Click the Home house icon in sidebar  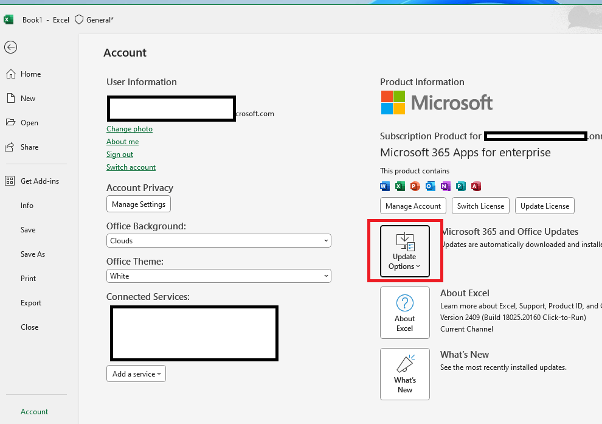(11, 74)
